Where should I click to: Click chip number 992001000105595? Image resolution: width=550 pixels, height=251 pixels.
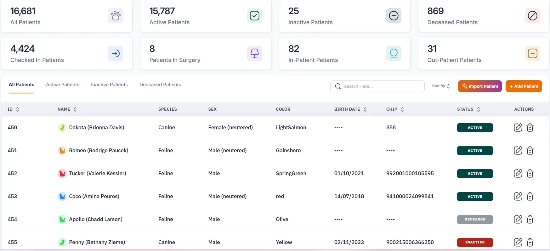(410, 173)
